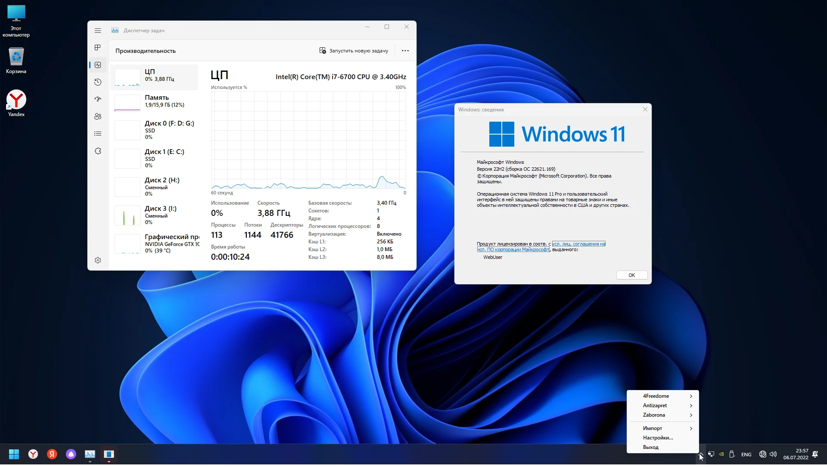Choose Настройки... in tray context menu
The image size is (827, 467).
658,438
